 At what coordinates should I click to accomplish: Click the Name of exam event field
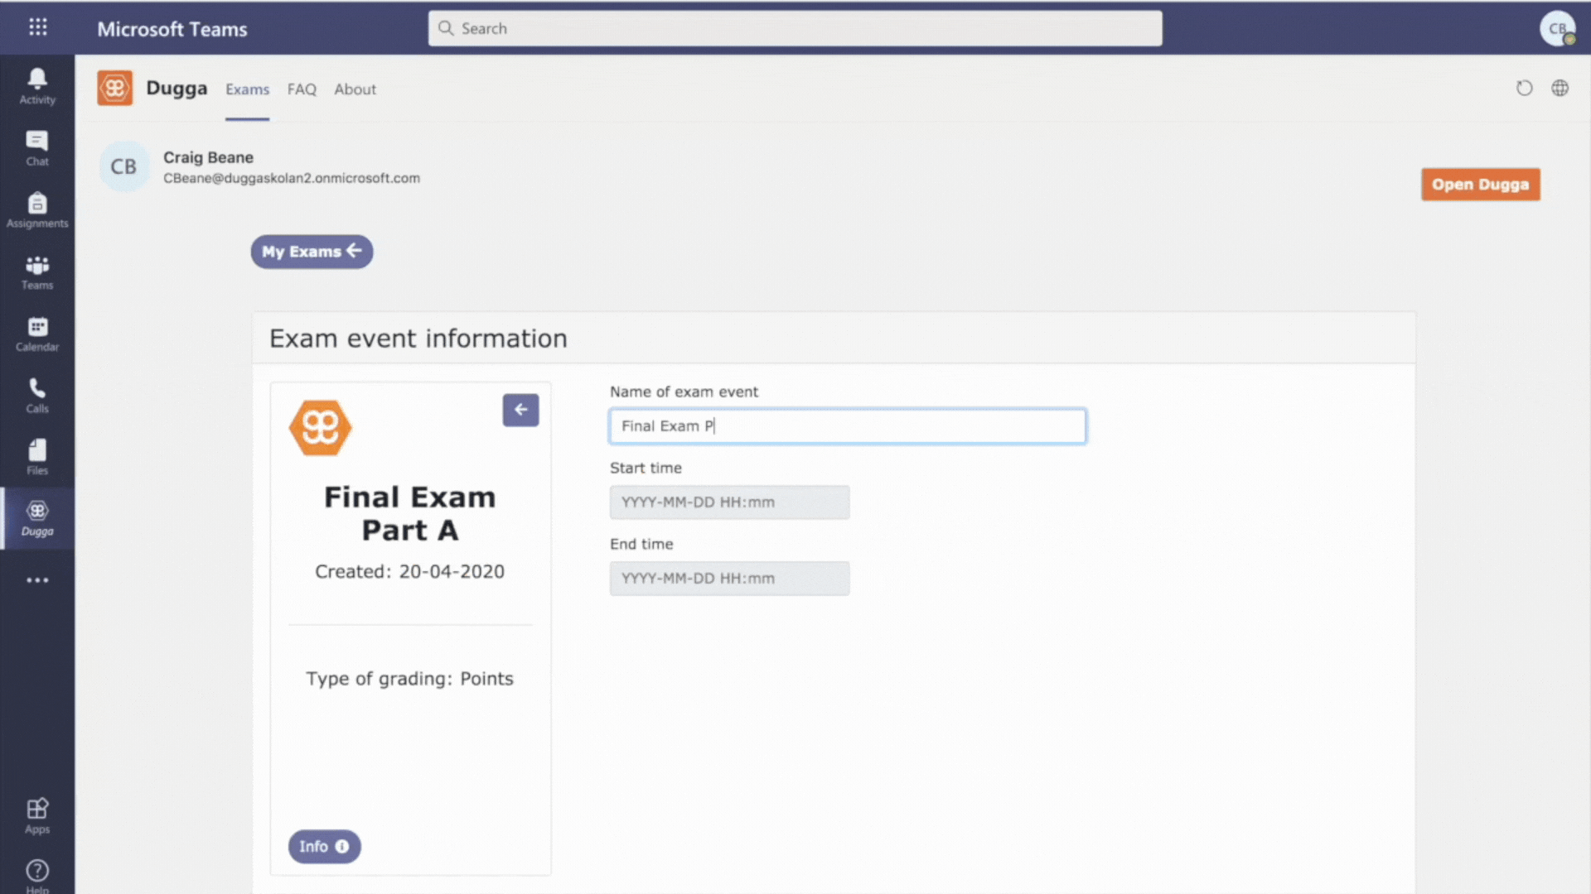(848, 426)
